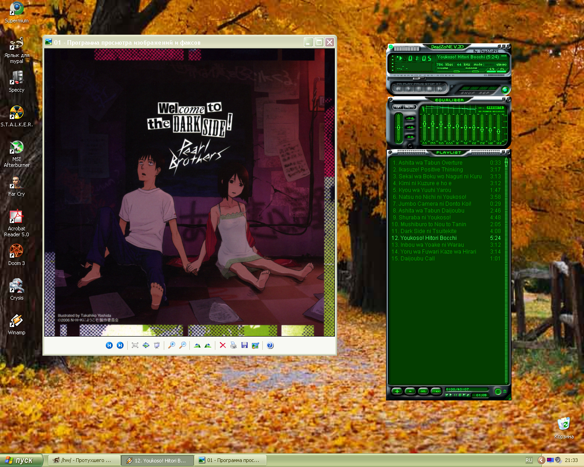Select track 3 Sekai wa Boku wo Naguri ni Kuru
This screenshot has height=467, width=584.
446,176
